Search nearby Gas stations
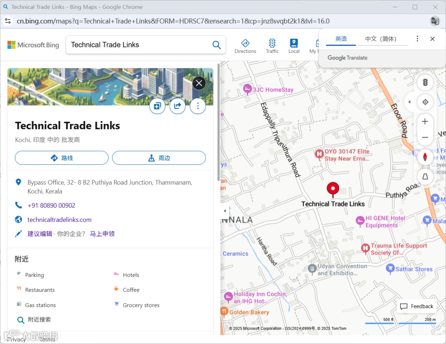 click(40, 305)
